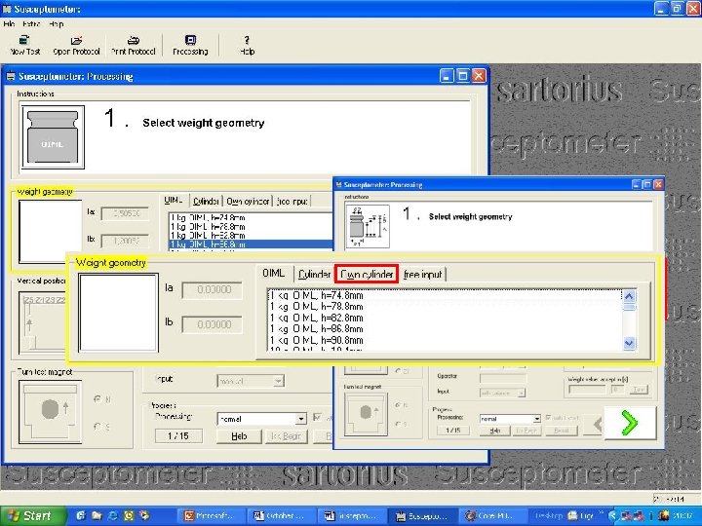Select the OIML tab in enlarged panel

click(273, 273)
